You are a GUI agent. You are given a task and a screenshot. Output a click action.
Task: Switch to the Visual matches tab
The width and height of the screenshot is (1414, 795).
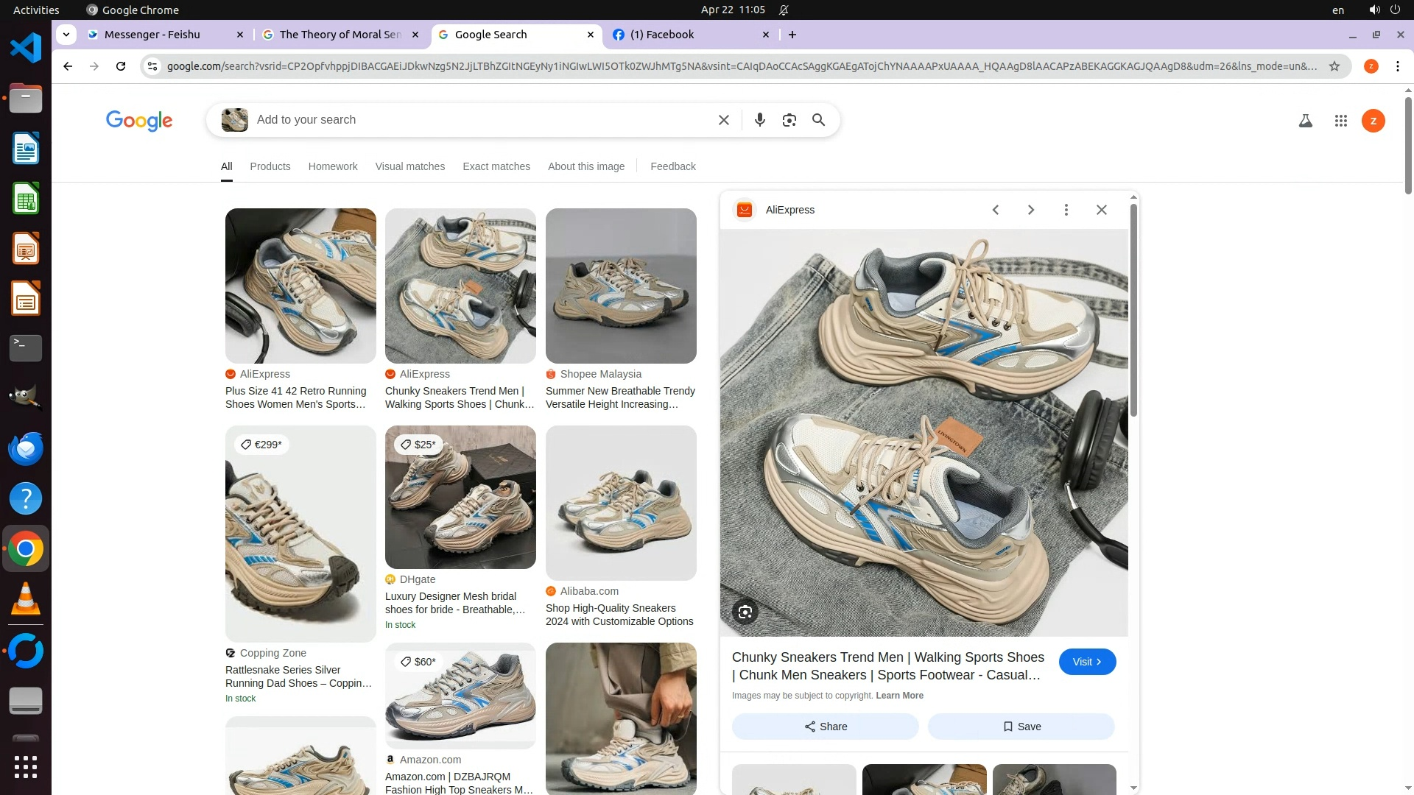click(x=409, y=166)
